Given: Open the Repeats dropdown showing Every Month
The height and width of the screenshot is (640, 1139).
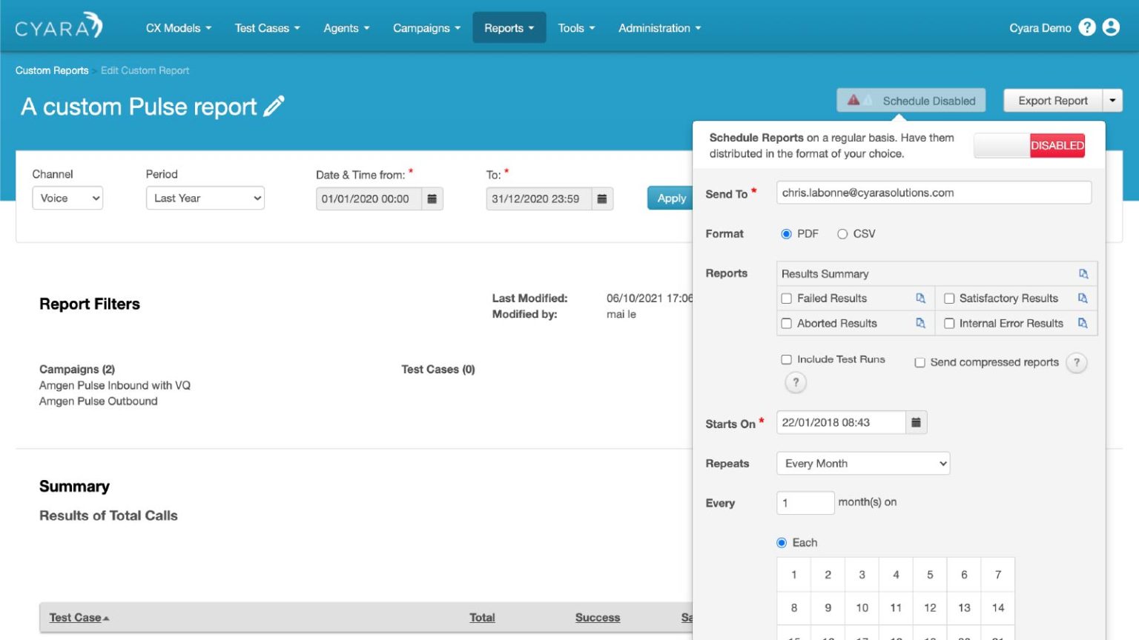Looking at the screenshot, I should pos(862,463).
